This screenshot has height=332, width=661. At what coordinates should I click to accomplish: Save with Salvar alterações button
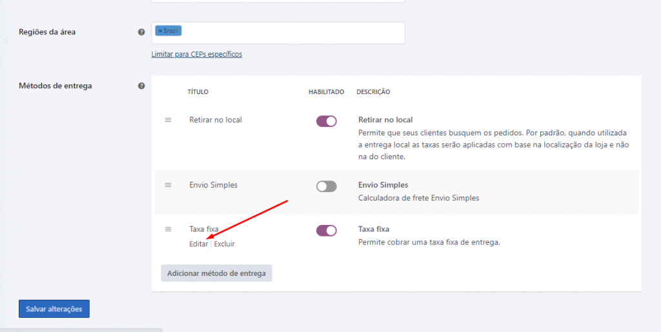[x=54, y=309]
